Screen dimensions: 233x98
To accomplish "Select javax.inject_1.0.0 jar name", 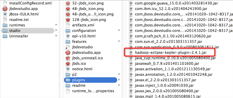I will pyautogui.click(x=164, y=86).
